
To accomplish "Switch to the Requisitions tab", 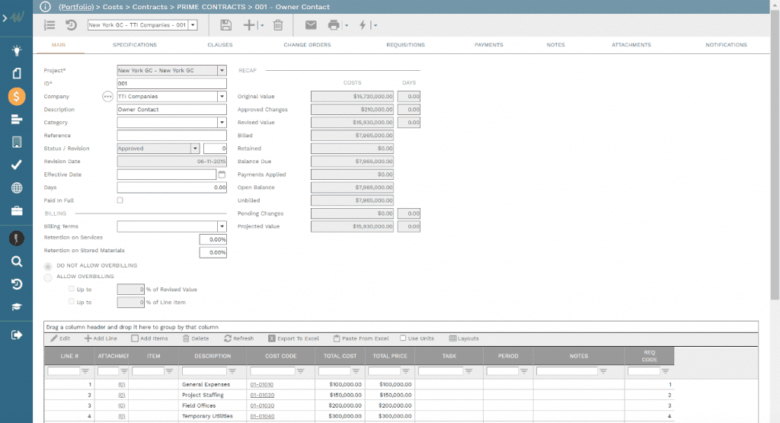I will (405, 45).
